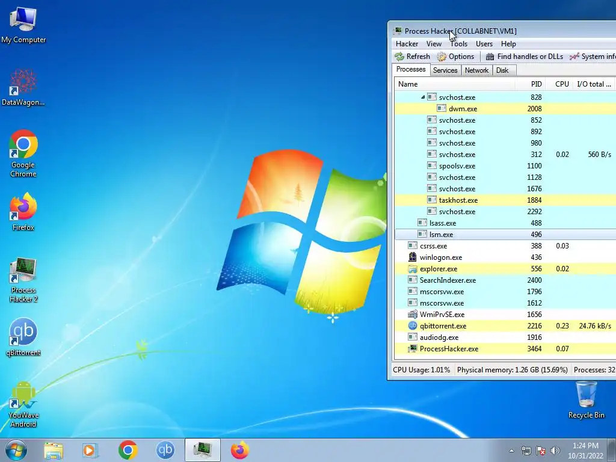The image size is (616, 462).
Task: Click the ProcessHacker.exe process icon
Action: point(413,348)
